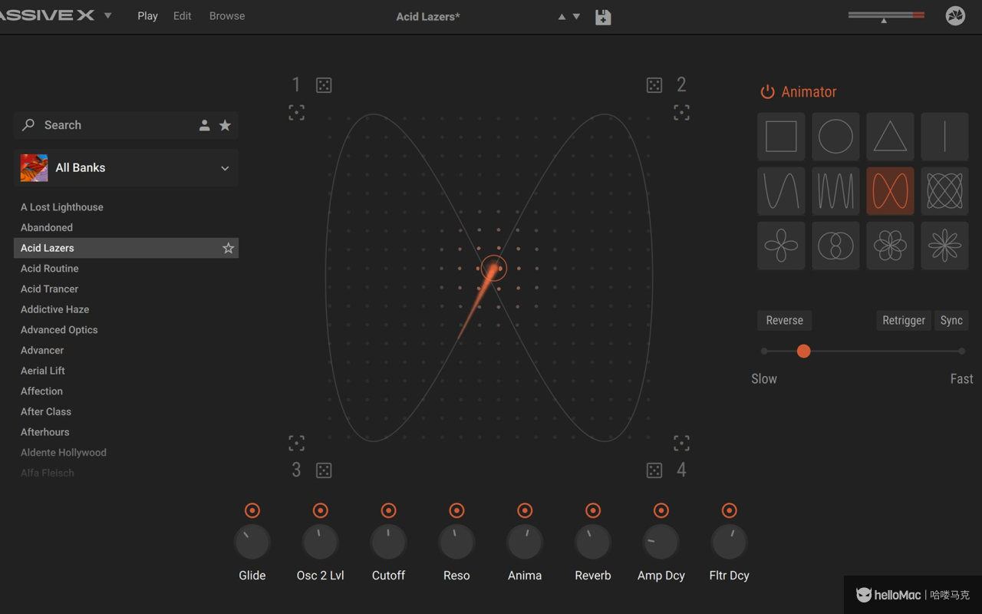Toggle the Cutoff macro animation target

click(388, 510)
